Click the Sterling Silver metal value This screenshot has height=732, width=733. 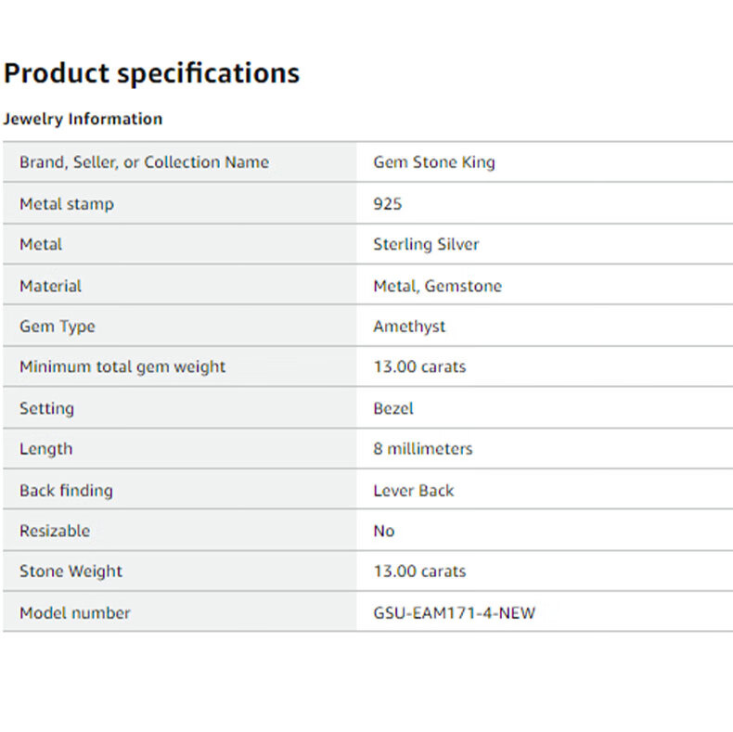click(x=426, y=245)
